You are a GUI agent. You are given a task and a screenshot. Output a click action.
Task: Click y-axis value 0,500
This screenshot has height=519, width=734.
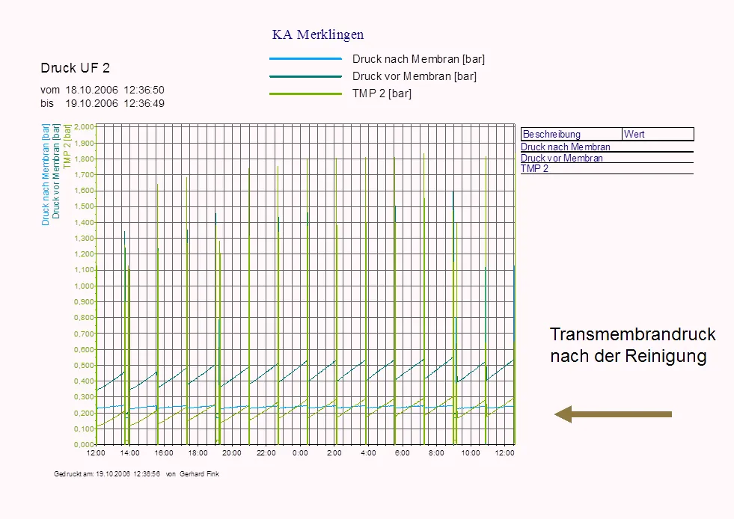(85, 366)
